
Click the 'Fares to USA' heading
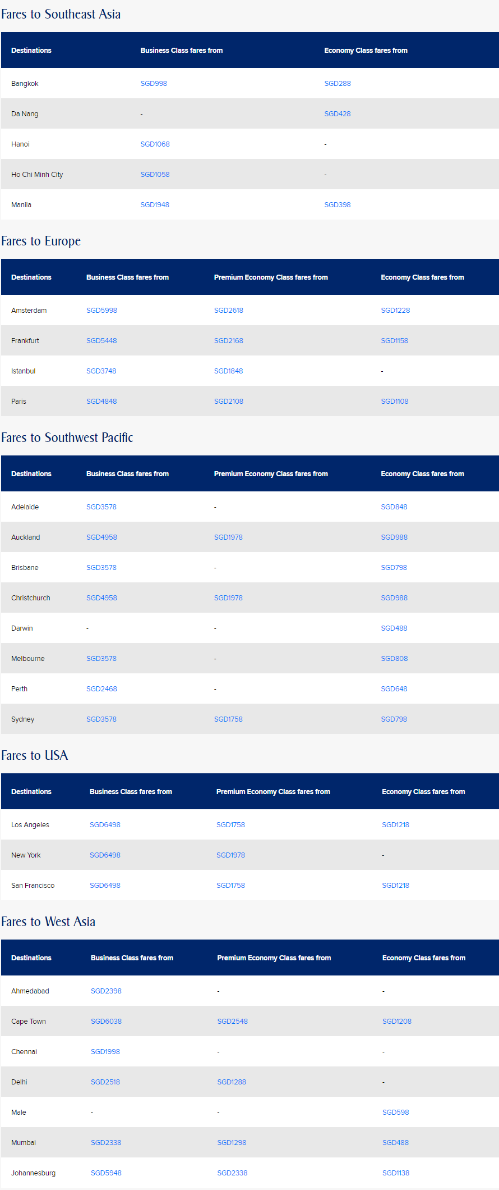click(34, 755)
